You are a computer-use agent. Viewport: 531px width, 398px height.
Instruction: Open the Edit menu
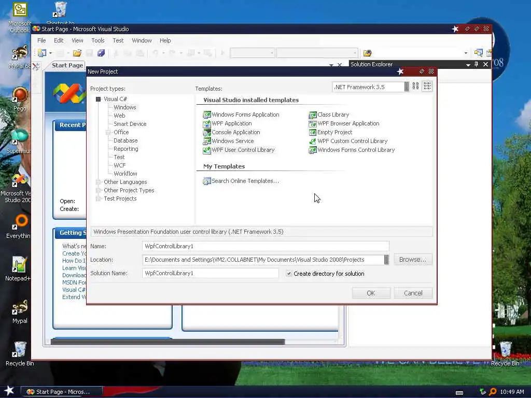59,40
